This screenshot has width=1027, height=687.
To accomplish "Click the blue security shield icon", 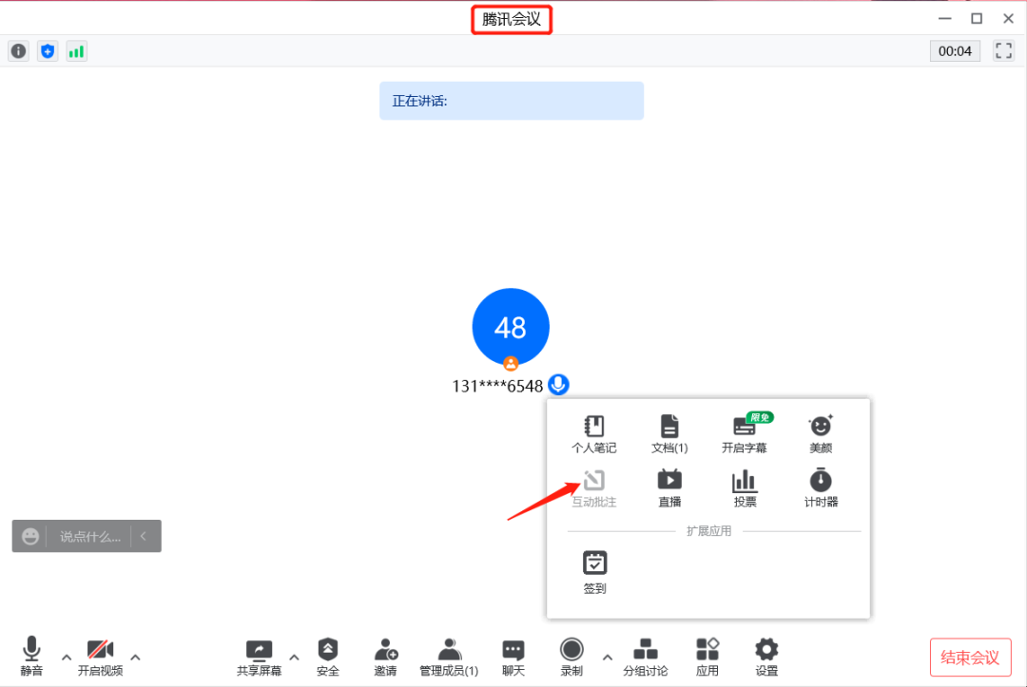I will [x=48, y=51].
